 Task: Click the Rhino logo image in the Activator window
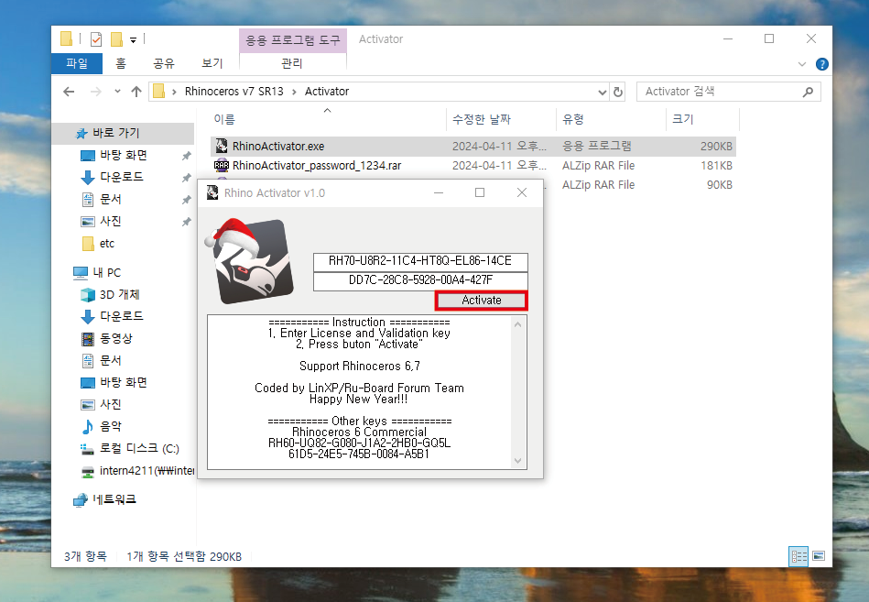click(249, 260)
